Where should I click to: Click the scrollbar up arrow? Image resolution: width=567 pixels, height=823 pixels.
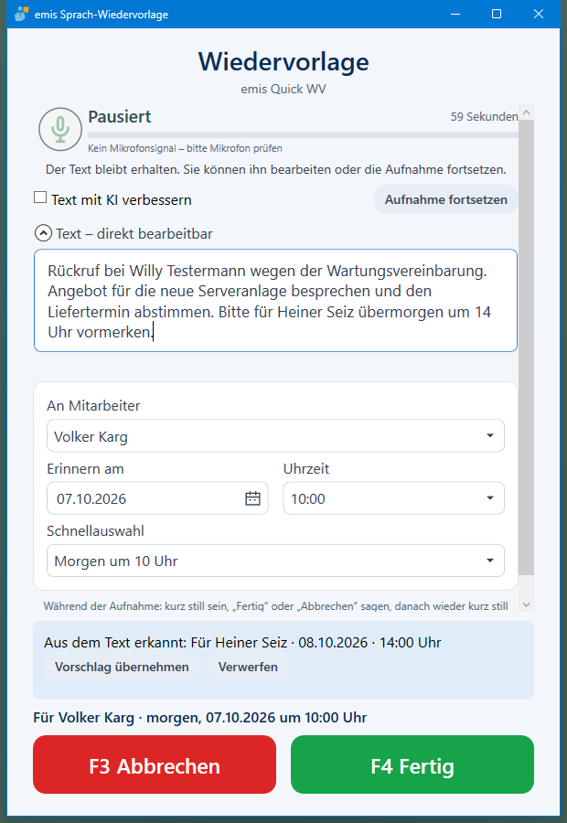[x=527, y=112]
